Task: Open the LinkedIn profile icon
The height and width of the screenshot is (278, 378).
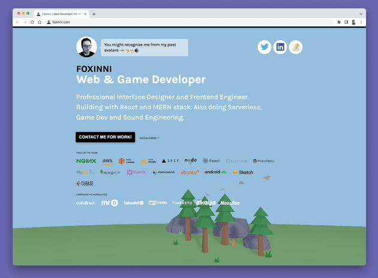Action: tap(280, 47)
